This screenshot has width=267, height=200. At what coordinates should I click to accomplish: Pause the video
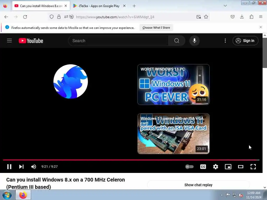point(9,167)
